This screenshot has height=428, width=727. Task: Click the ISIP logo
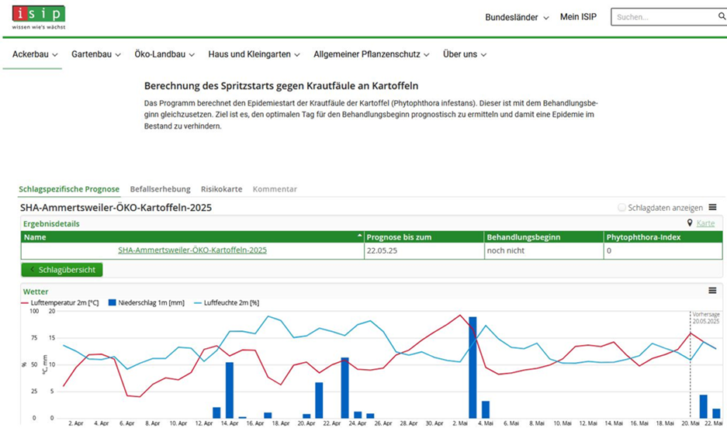pyautogui.click(x=38, y=16)
